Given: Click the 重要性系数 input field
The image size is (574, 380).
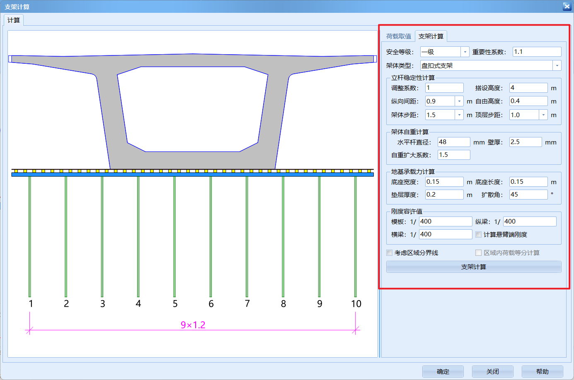Looking at the screenshot, I should [x=537, y=52].
